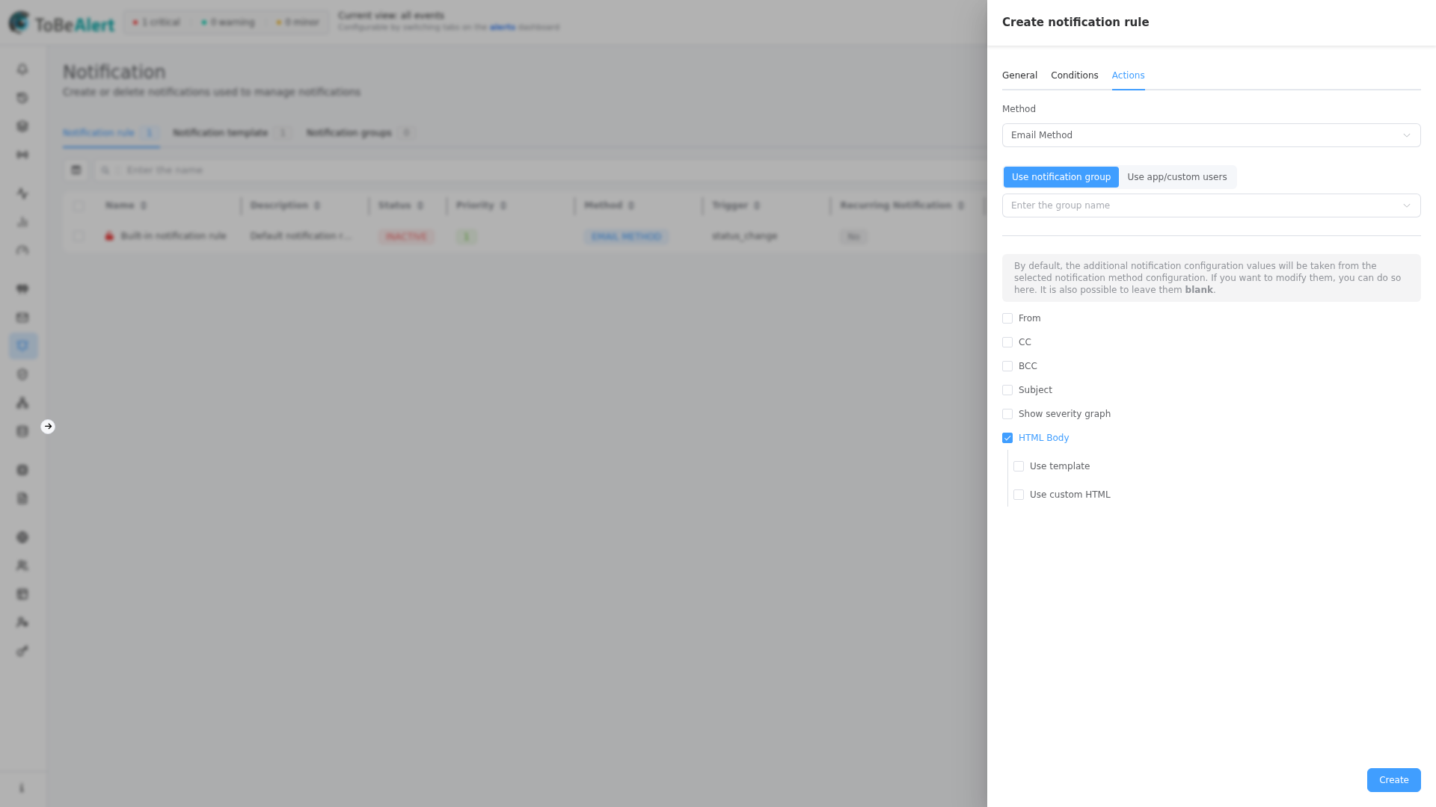The width and height of the screenshot is (1436, 807).
Task: Open the Notification template tab
Action: pyautogui.click(x=230, y=133)
